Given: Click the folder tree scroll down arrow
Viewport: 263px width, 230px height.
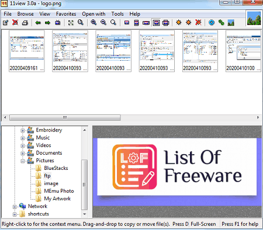Looking at the screenshot, I should click(85, 214).
